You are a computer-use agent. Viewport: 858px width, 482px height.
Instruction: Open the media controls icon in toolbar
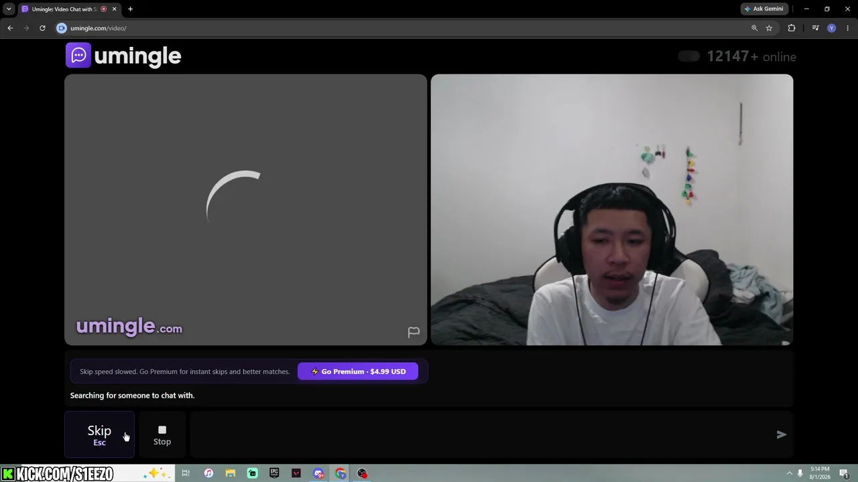click(x=815, y=28)
